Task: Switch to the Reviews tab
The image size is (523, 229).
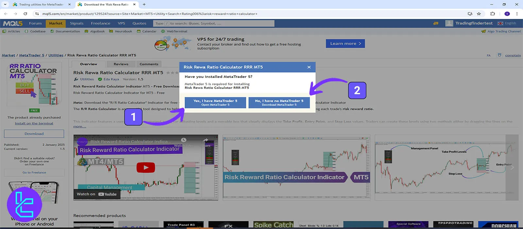Action: [121, 64]
